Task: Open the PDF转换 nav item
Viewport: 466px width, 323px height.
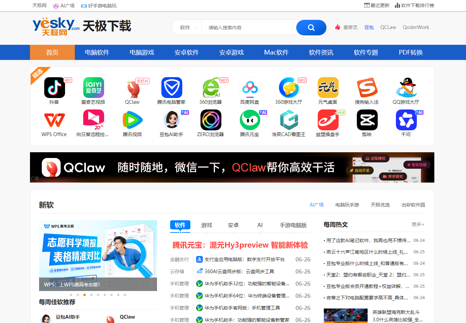Action: (x=411, y=52)
